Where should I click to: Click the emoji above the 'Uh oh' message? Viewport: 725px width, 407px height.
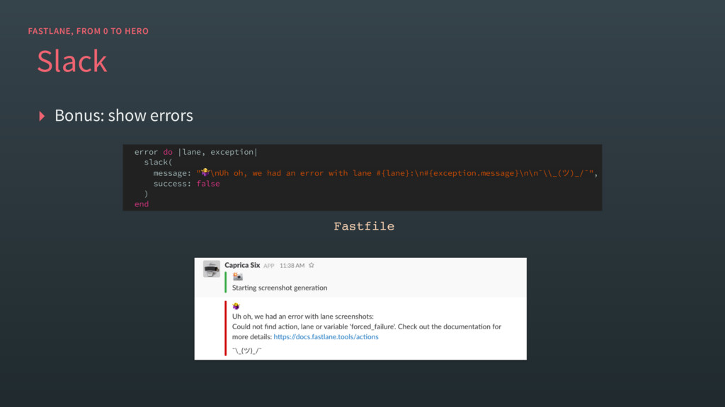point(236,306)
